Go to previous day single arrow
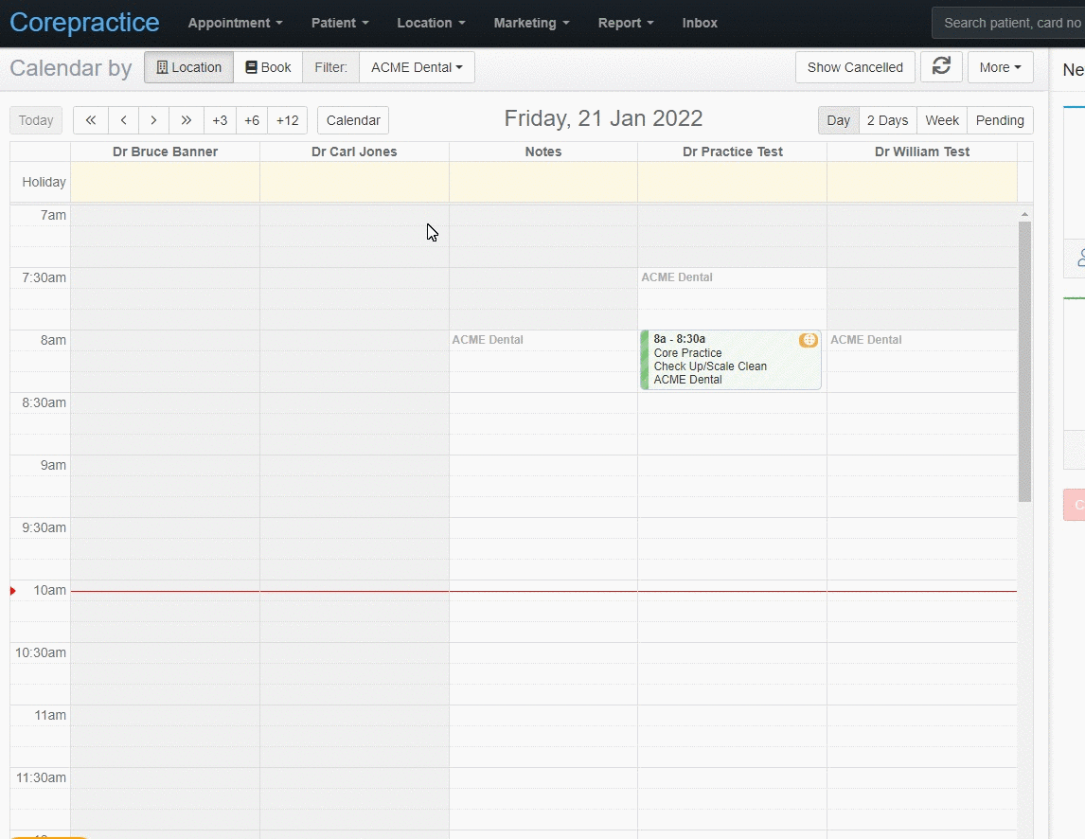Viewport: 1085px width, 839px height. 123,120
